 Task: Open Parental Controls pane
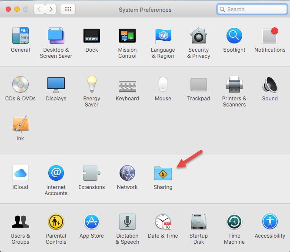coord(56,222)
